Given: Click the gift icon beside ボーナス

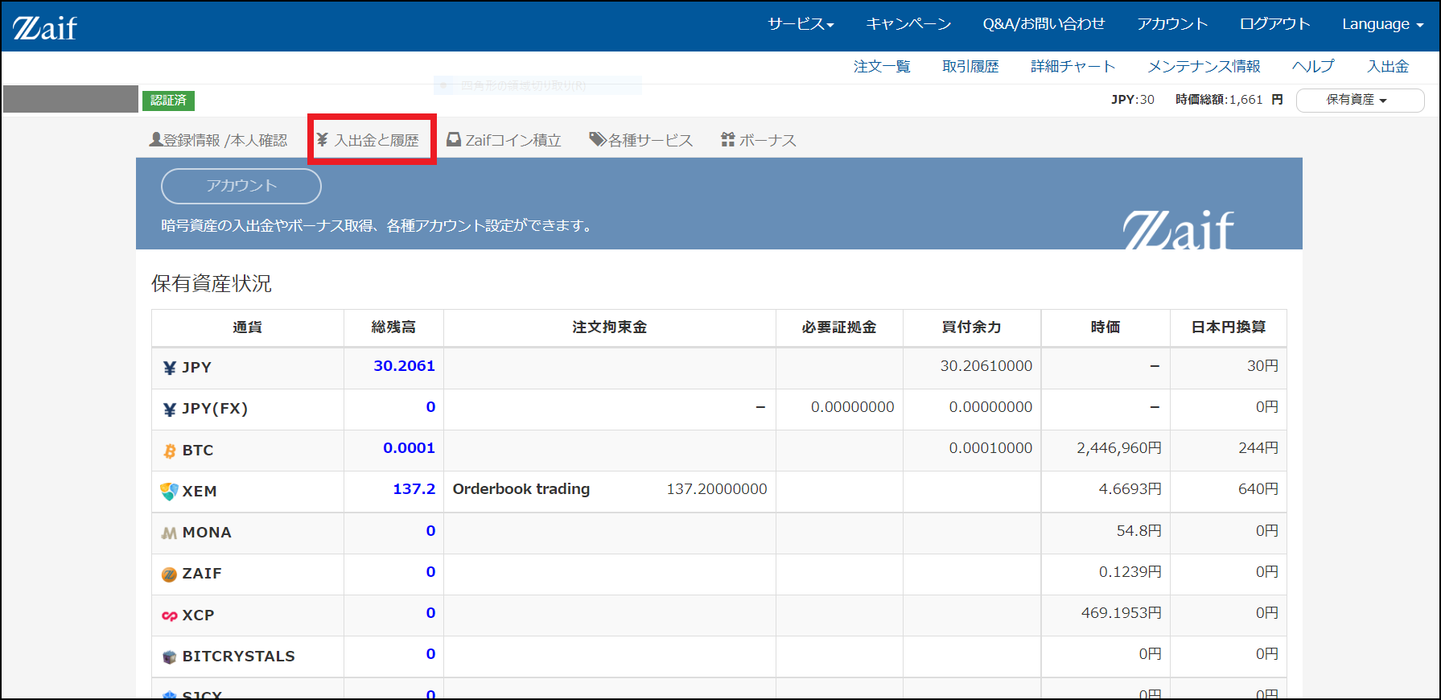Looking at the screenshot, I should [728, 139].
